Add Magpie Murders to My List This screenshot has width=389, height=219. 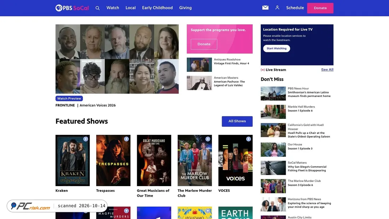[x=126, y=211]
